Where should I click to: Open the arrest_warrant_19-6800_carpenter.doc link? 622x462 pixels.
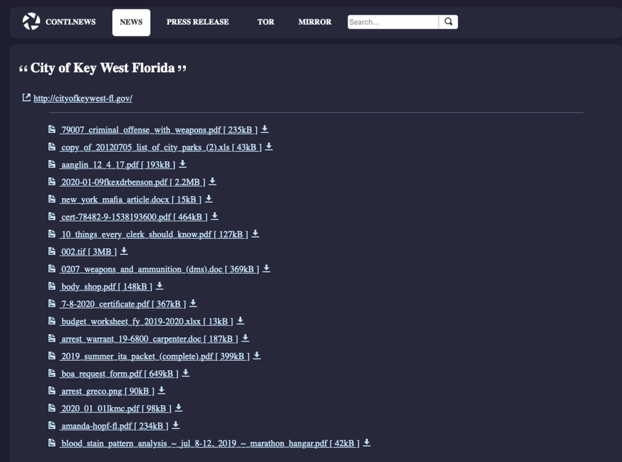149,339
